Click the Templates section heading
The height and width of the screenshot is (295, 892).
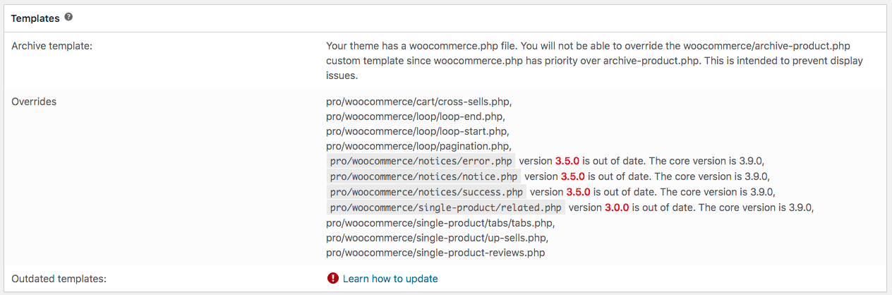tap(35, 19)
